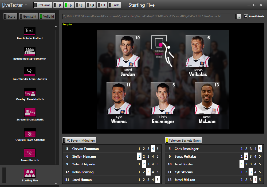Viewport: 267px width, 187px height.
Task: Set Jared Jordan to position 3
Action: pyautogui.click(x=251, y=164)
